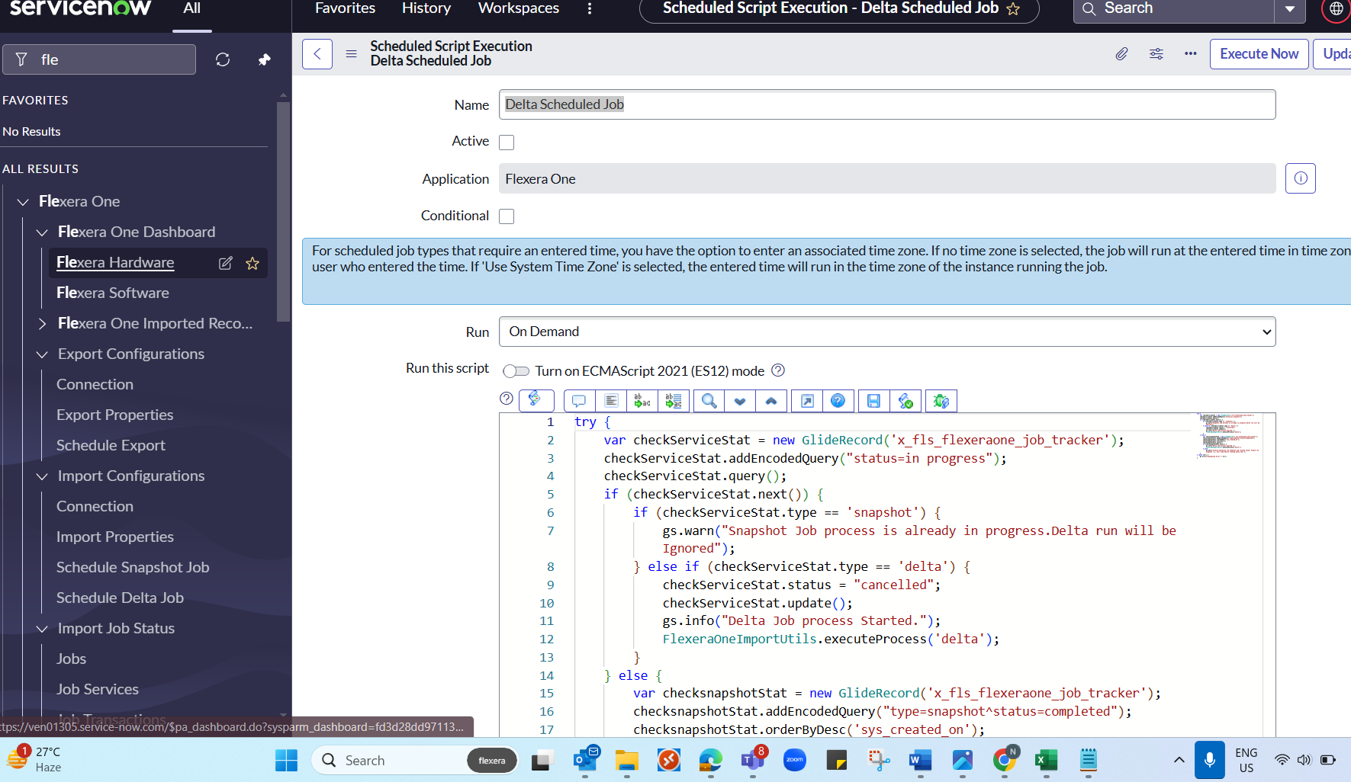
Task: Open the script debugger bug icon
Action: point(941,401)
